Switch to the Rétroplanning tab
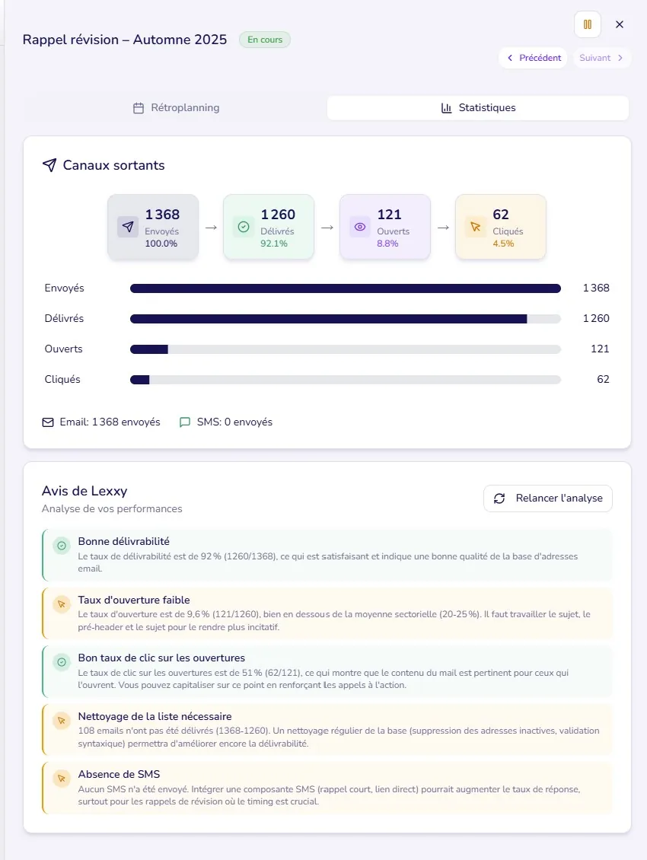 click(x=176, y=107)
